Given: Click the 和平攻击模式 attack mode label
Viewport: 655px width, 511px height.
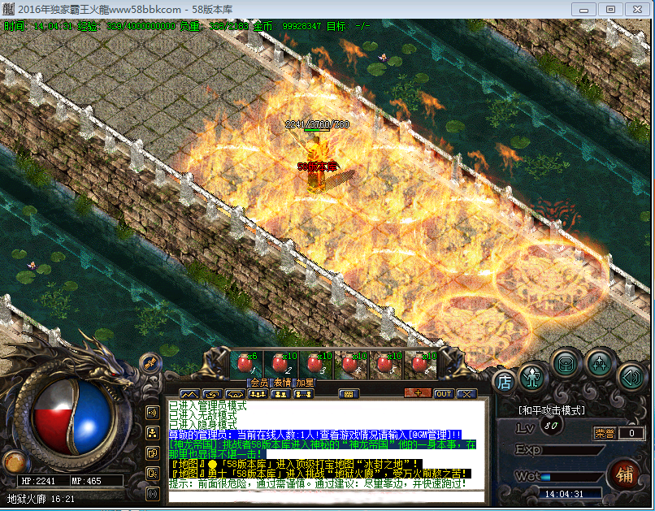Looking at the screenshot, I should [x=552, y=411].
